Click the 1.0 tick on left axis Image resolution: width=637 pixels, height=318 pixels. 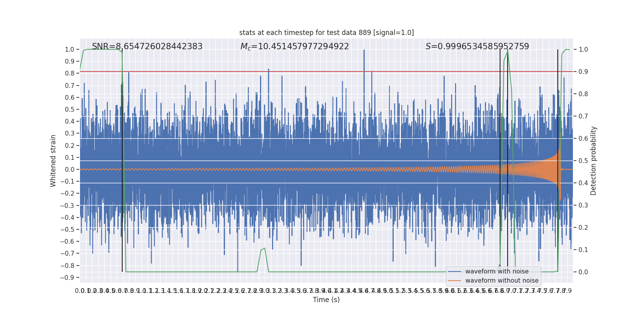pyautogui.click(x=70, y=50)
